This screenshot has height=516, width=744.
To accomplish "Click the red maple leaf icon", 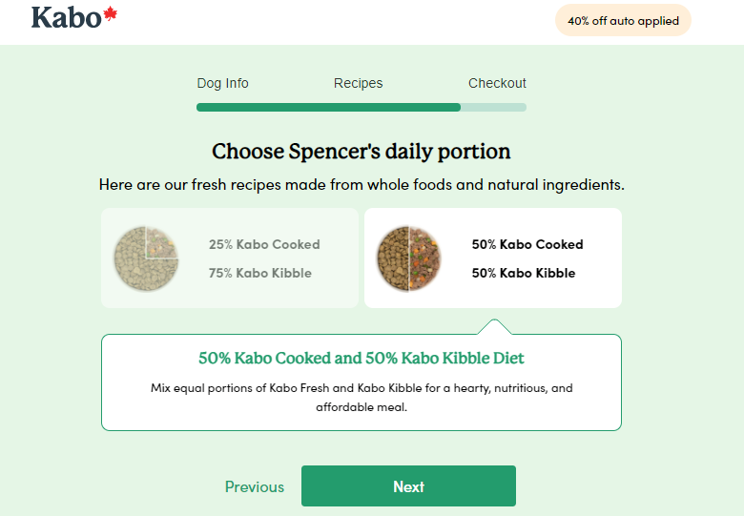I will (111, 14).
